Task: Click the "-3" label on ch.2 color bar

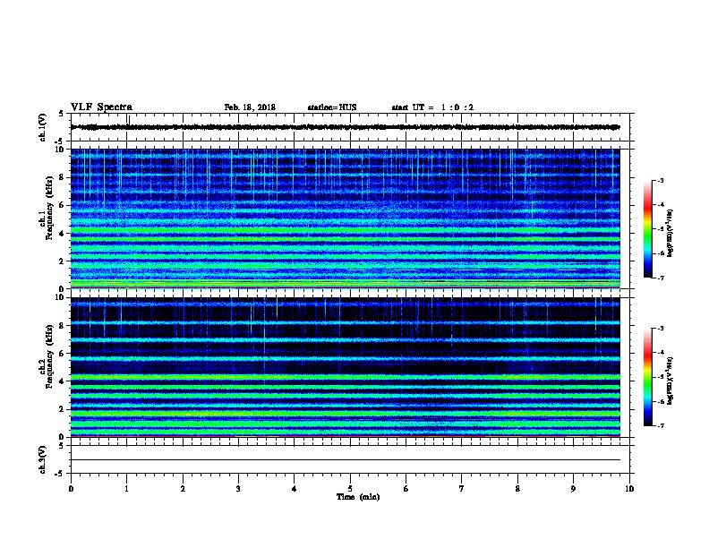Action: [x=661, y=329]
